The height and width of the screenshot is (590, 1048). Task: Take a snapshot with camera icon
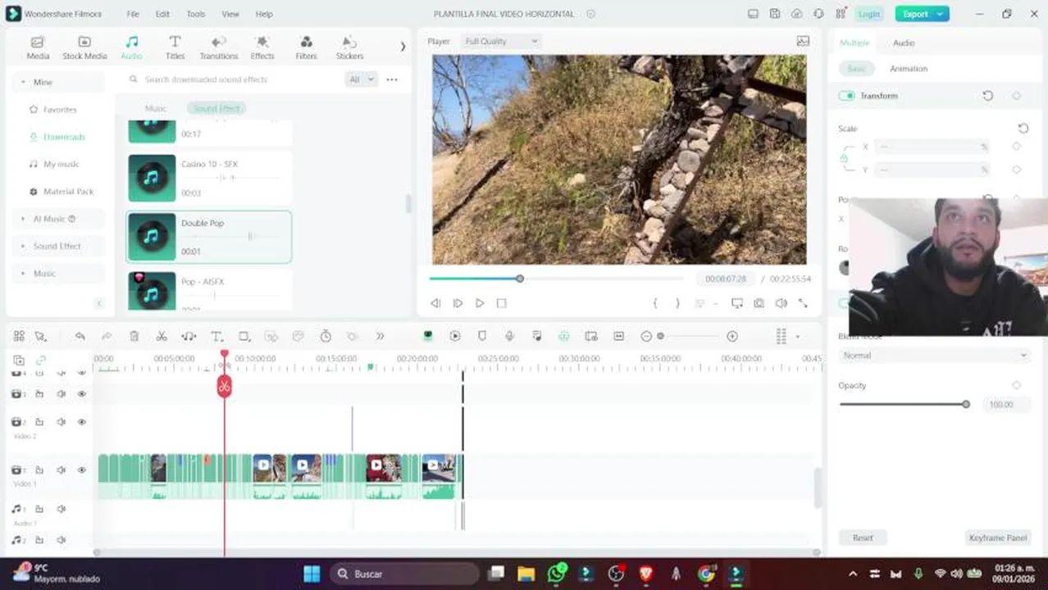[x=759, y=303]
